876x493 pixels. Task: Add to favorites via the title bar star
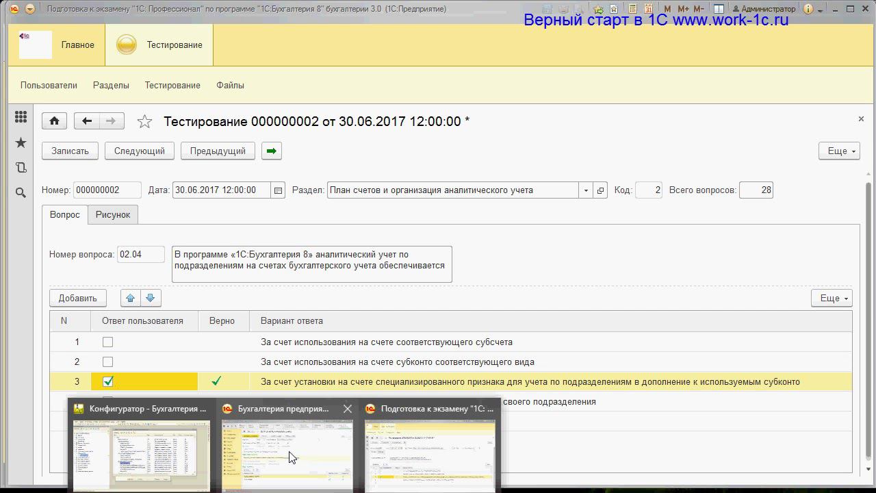click(x=598, y=9)
